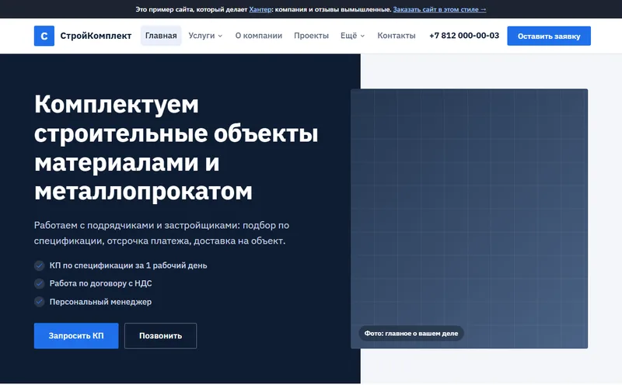The height and width of the screenshot is (388, 622).
Task: Open the О компании page
Action: tap(259, 36)
